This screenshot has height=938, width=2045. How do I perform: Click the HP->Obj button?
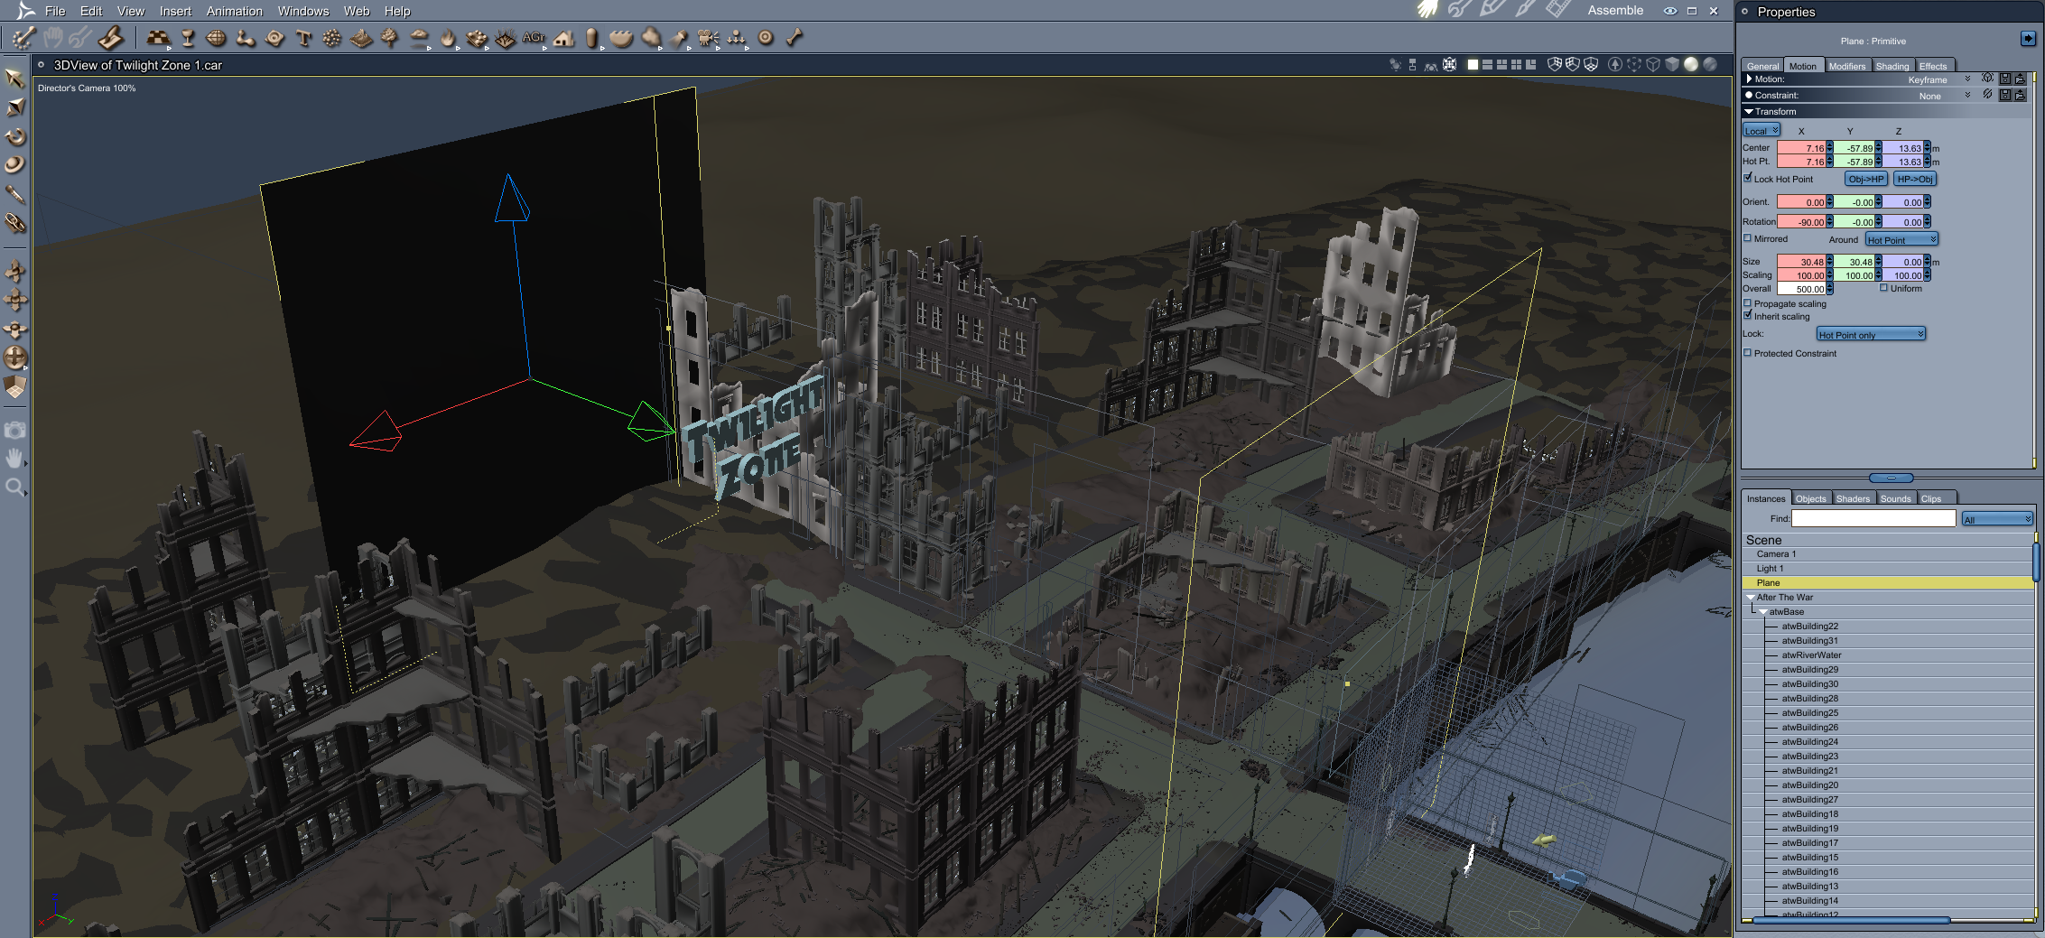coord(1915,179)
